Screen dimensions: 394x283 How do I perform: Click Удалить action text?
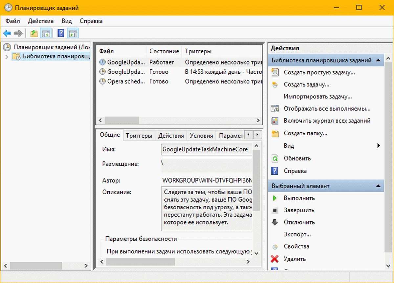coord(295,259)
